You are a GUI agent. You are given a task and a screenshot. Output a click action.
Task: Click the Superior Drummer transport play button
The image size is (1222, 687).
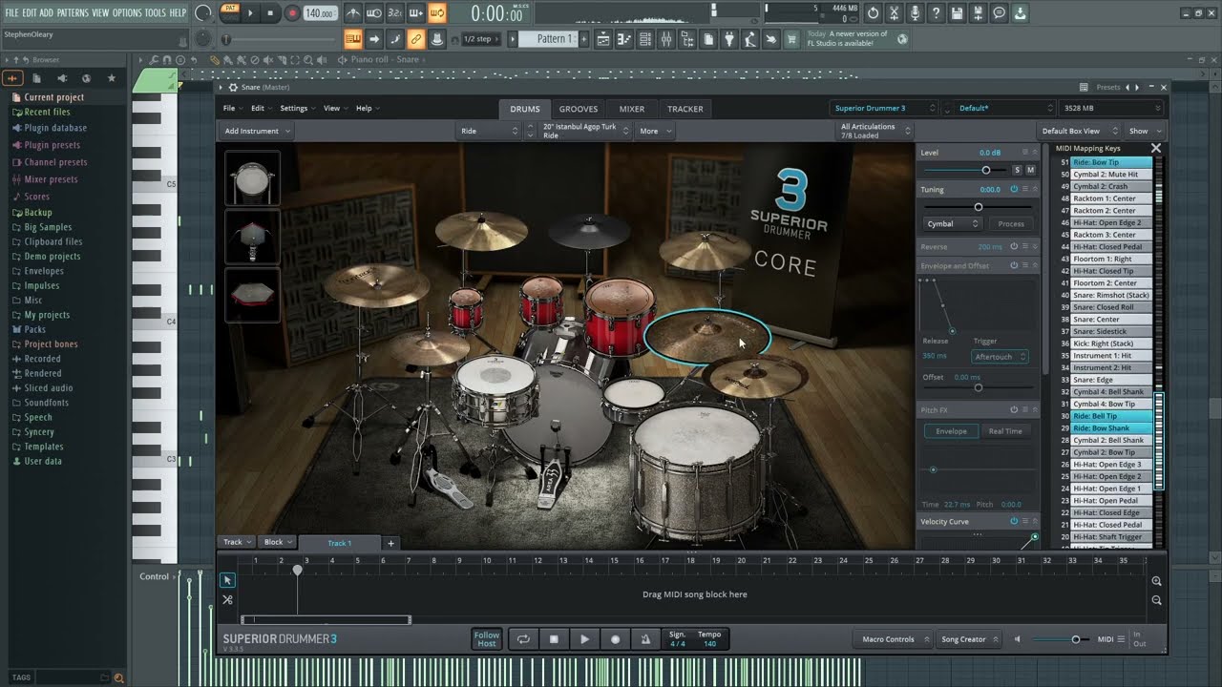(x=584, y=639)
